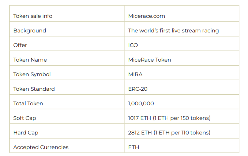Select the ERC-20 value
The width and height of the screenshot is (248, 156).
(138, 89)
